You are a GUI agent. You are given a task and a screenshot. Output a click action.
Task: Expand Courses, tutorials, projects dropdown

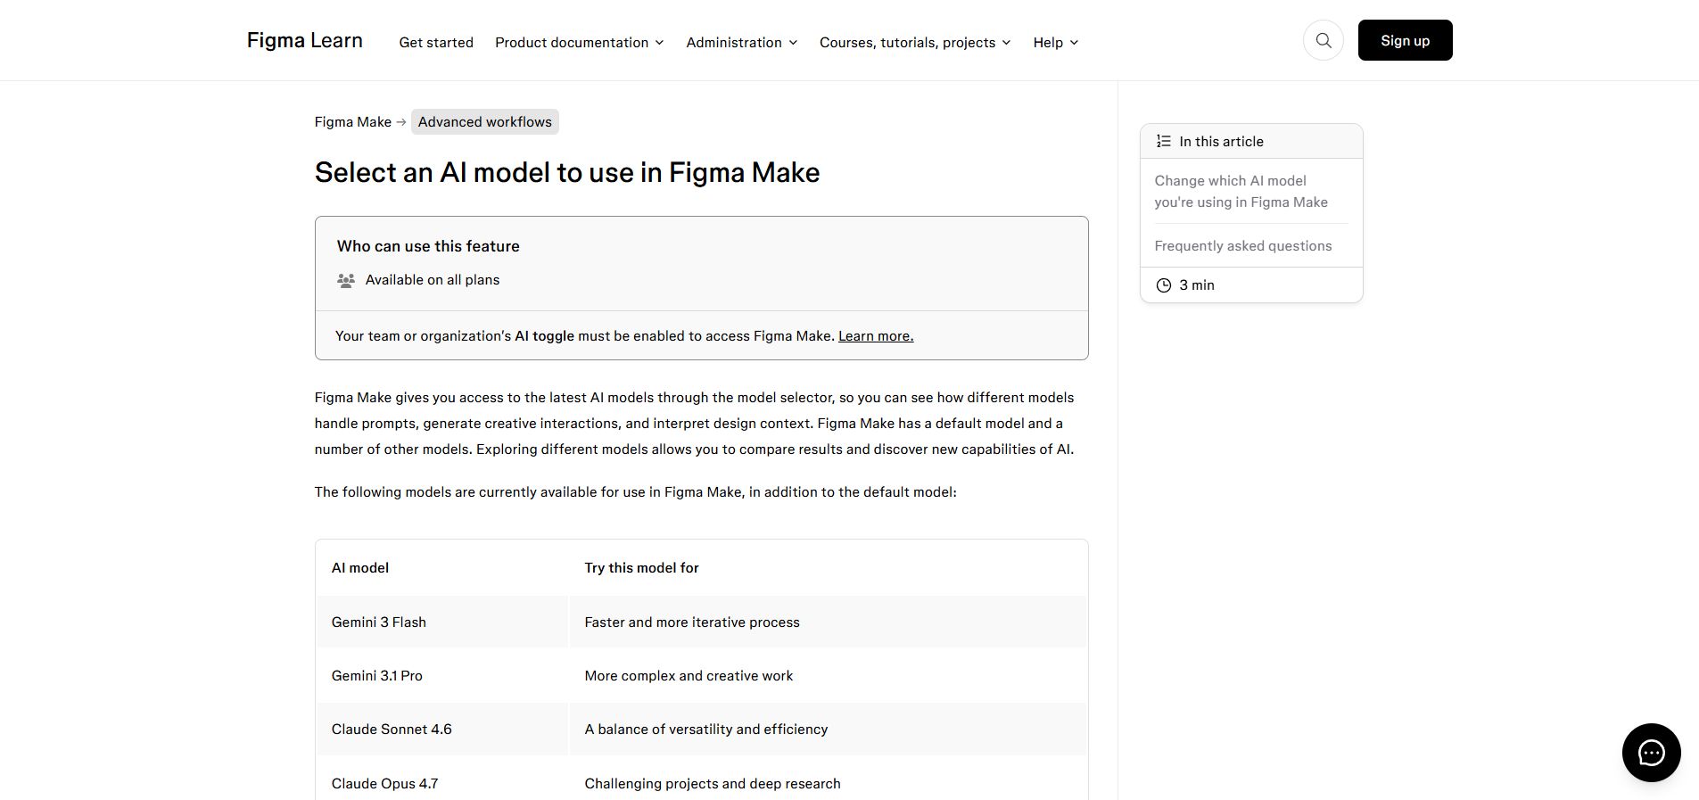(x=915, y=43)
